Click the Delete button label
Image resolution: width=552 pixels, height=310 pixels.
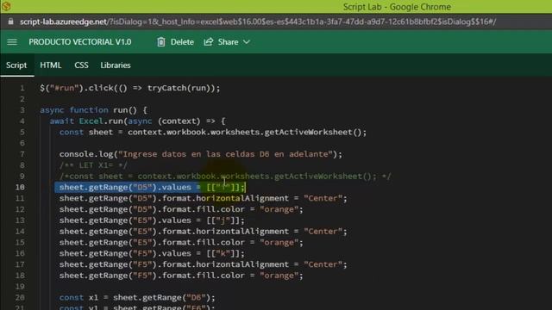182,42
